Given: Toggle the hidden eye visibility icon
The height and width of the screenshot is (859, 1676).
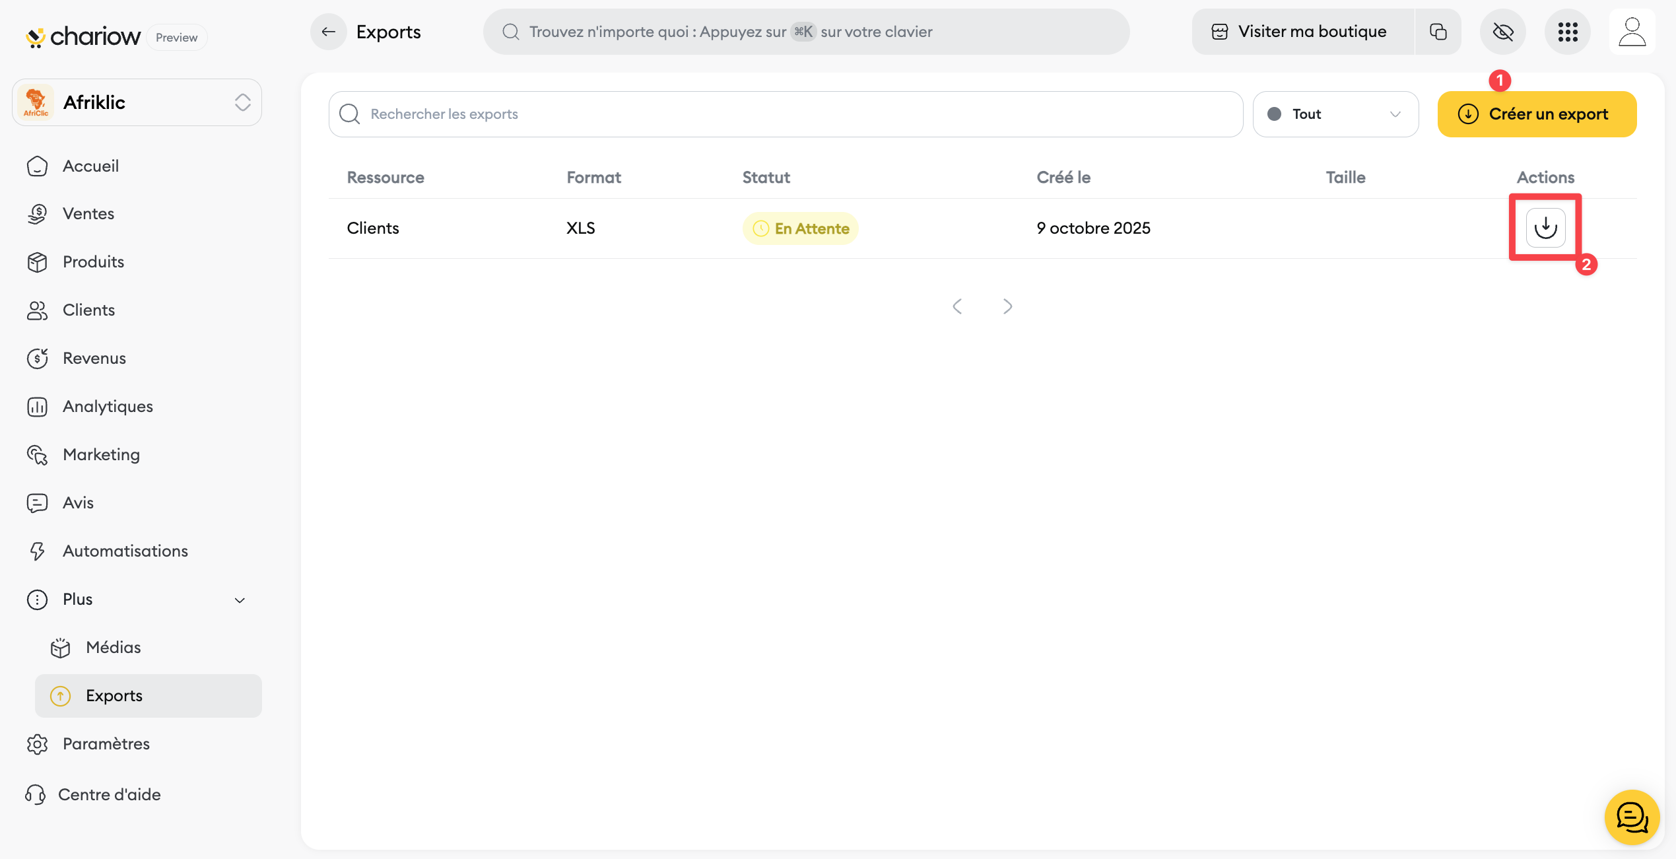Looking at the screenshot, I should tap(1502, 32).
